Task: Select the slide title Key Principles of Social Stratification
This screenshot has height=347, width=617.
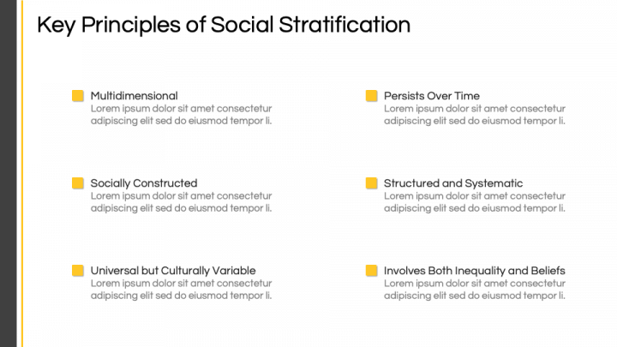Action: coord(224,25)
